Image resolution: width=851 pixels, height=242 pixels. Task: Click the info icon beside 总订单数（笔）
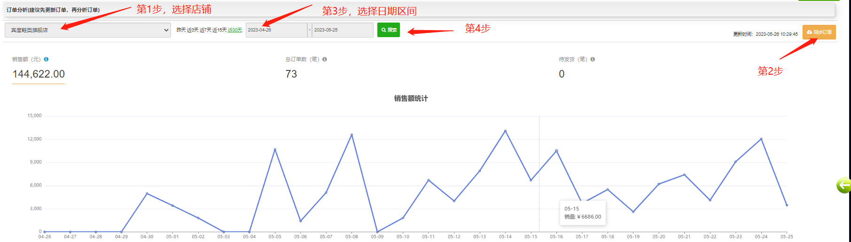[x=325, y=59]
